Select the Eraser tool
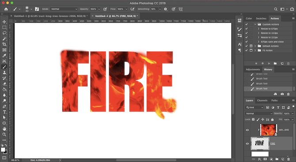The width and height of the screenshot is (296, 162). (x=4, y=84)
